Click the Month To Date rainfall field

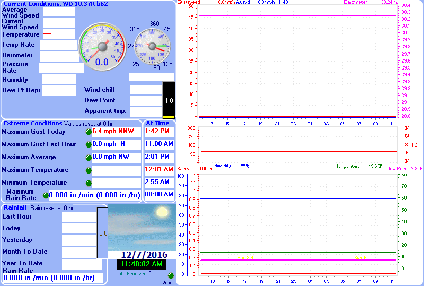click(x=79, y=253)
